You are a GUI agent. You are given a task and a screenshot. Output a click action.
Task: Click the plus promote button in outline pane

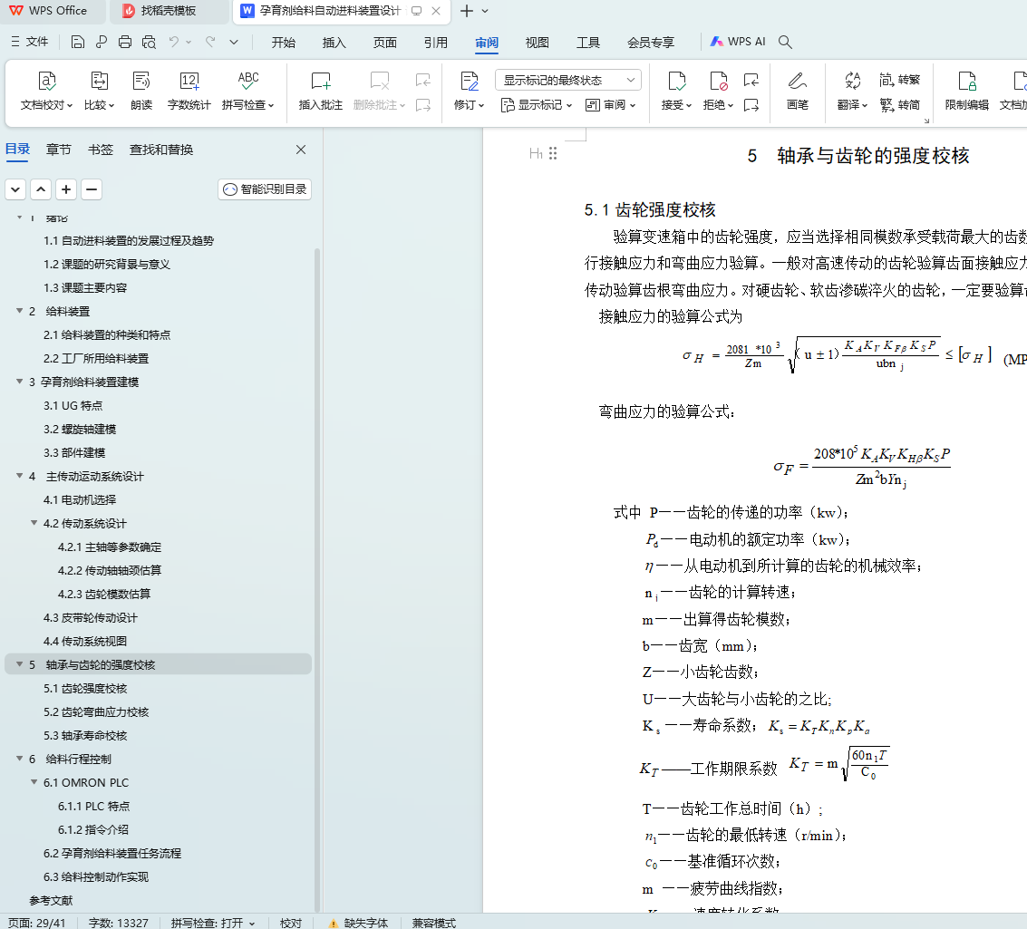pyautogui.click(x=66, y=189)
